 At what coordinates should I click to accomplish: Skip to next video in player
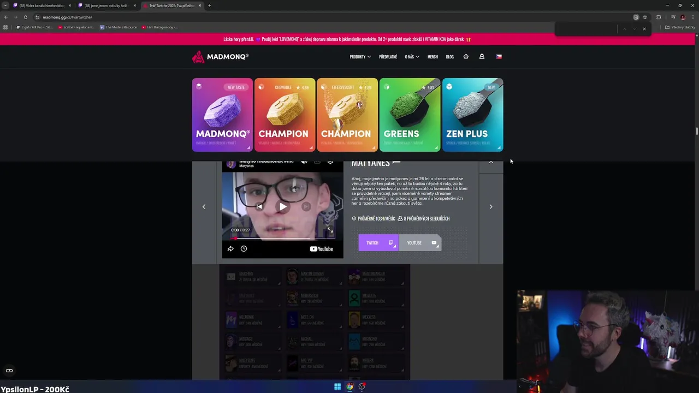click(306, 207)
